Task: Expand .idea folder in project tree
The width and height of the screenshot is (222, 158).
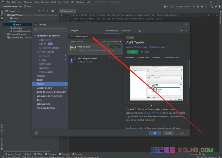Action: coord(8,18)
